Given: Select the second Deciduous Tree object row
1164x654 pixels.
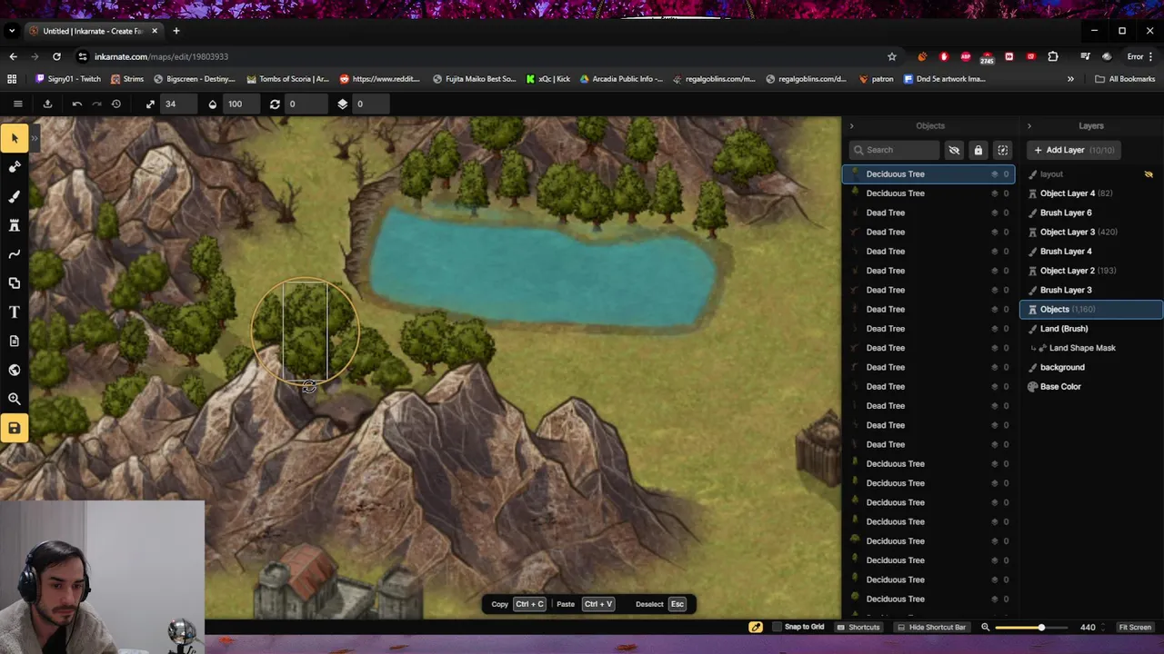Looking at the screenshot, I should click(x=928, y=193).
